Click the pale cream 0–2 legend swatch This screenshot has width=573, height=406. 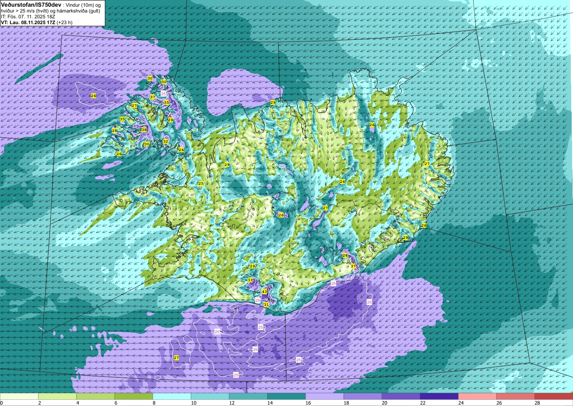tap(19, 396)
